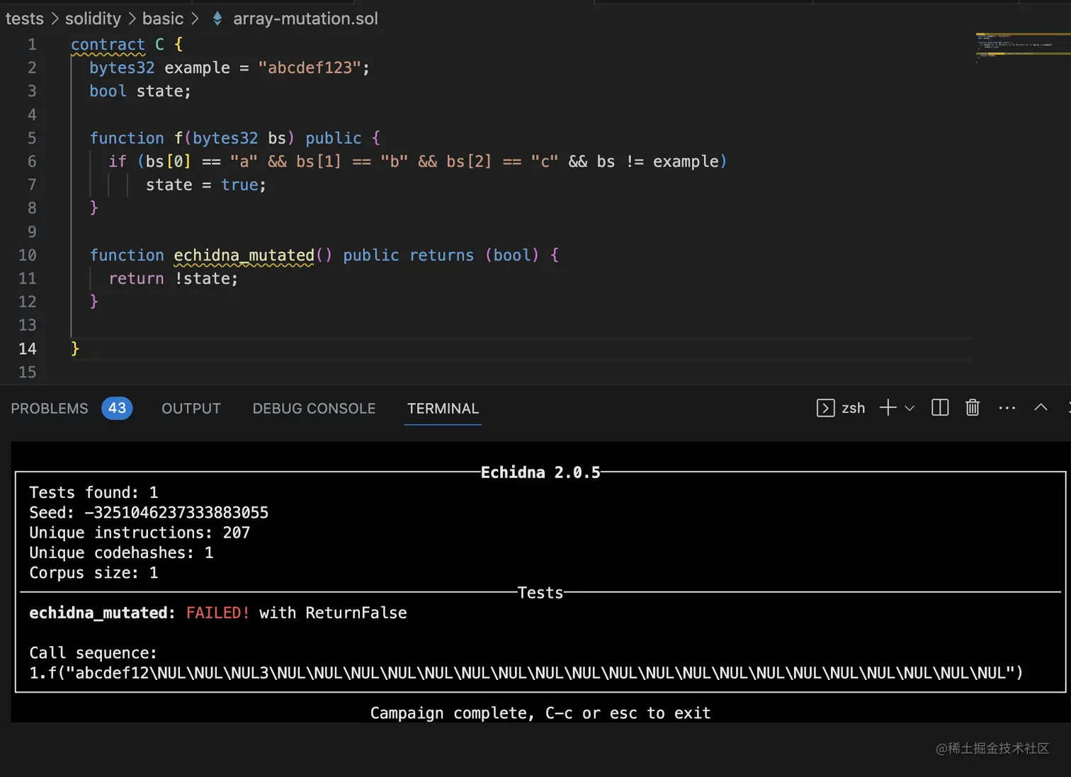
Task: Kill terminal with the trash icon
Action: coord(972,407)
